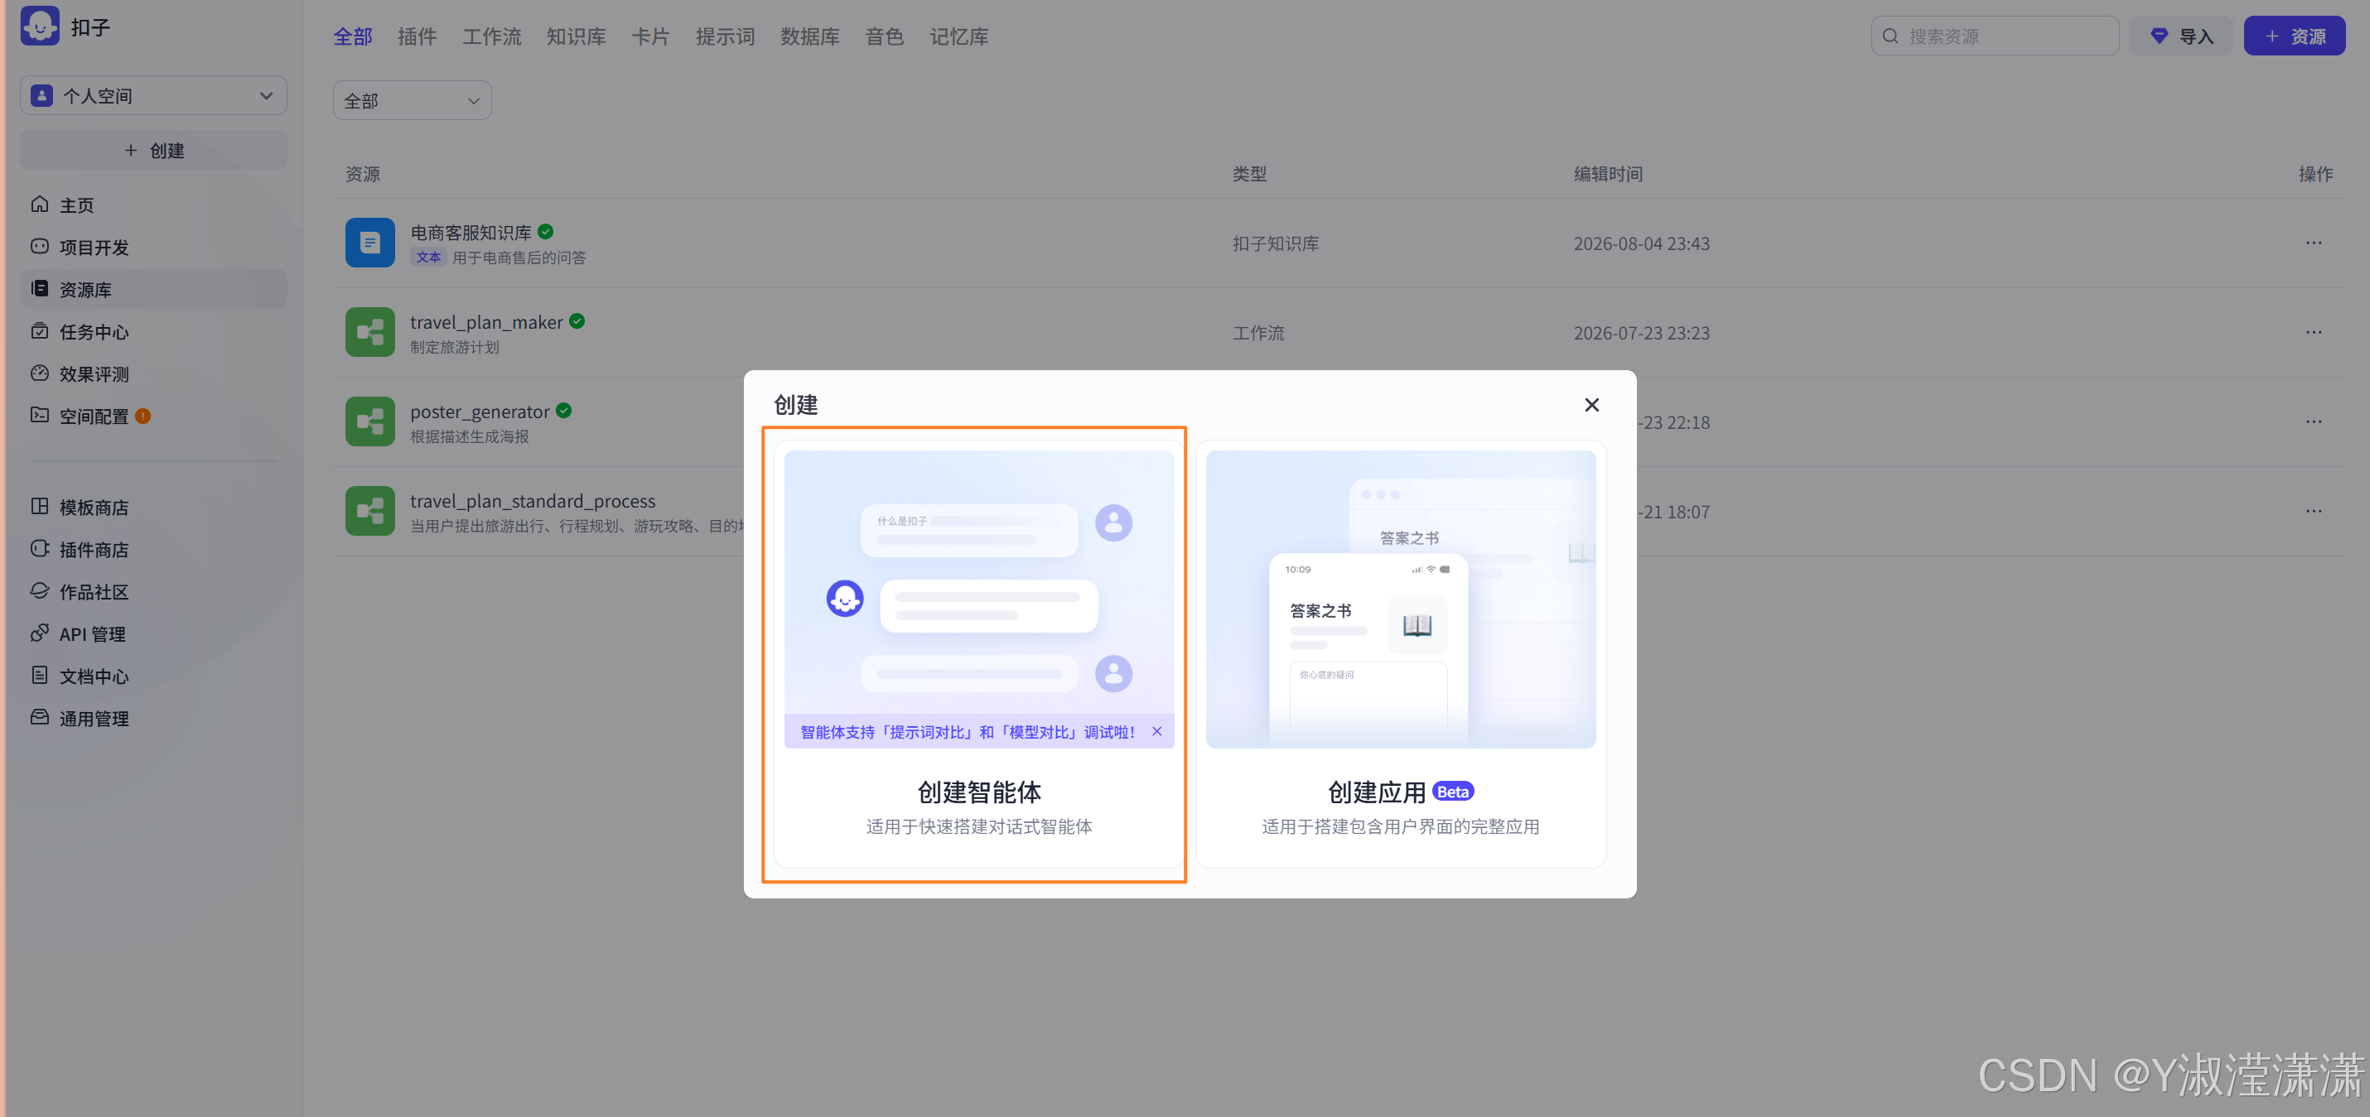Switch to the 插件 tab
This screenshot has width=2370, height=1117.
coord(417,36)
